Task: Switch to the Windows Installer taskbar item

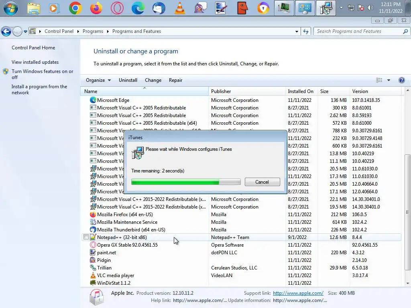Action: [326, 8]
